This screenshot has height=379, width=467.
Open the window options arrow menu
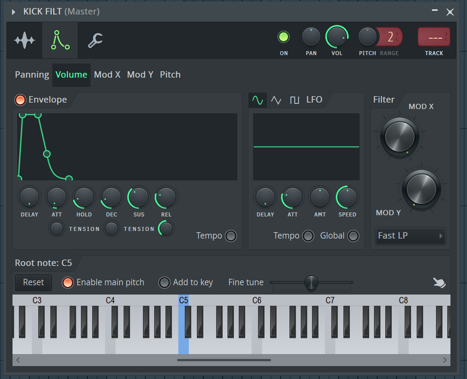click(x=13, y=12)
